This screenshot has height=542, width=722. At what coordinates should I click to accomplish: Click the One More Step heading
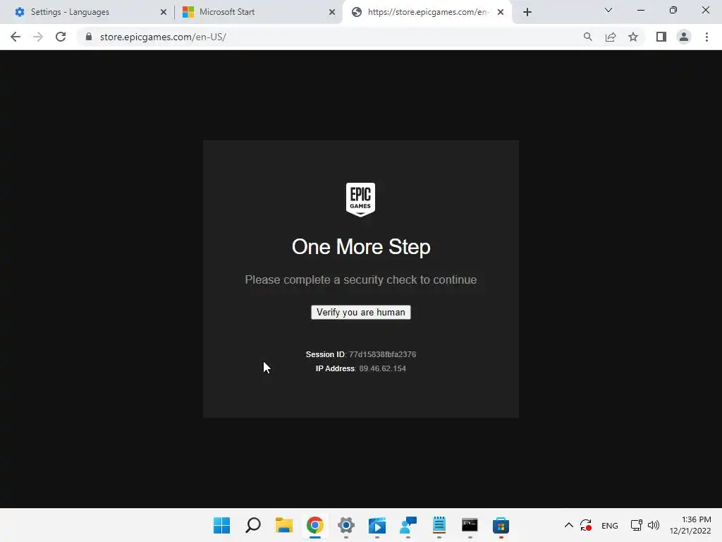pos(361,247)
